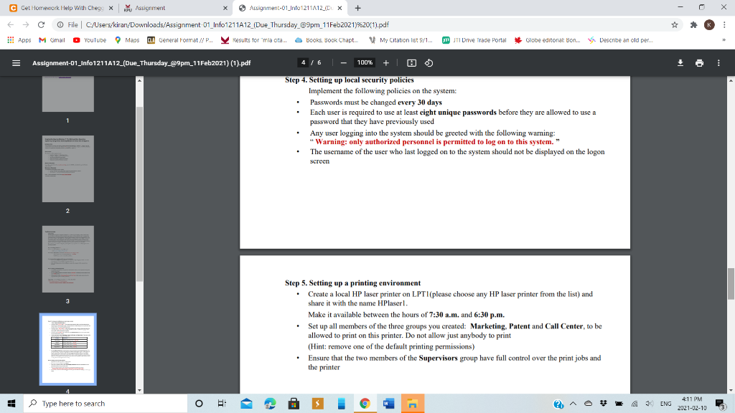
Task: Click the 100% zoom level field
Action: point(365,63)
